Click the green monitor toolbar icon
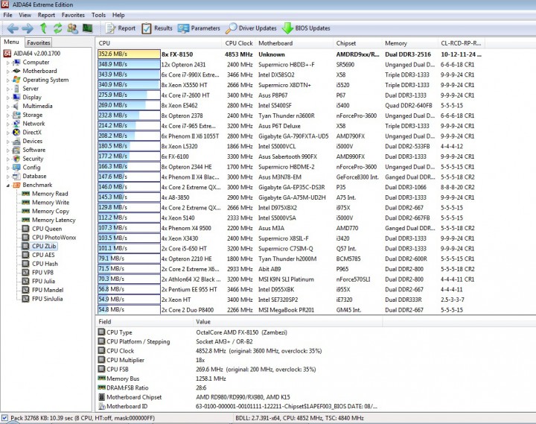This screenshot has height=424, width=536. tap(88, 28)
